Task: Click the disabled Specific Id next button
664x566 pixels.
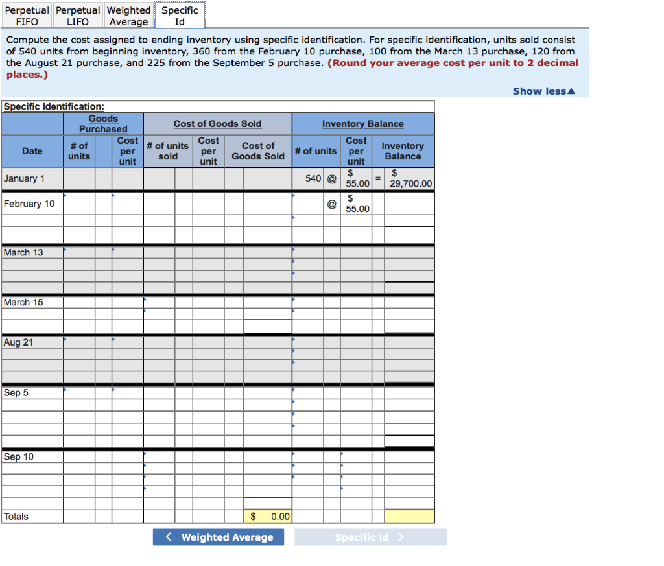Action: click(x=370, y=537)
